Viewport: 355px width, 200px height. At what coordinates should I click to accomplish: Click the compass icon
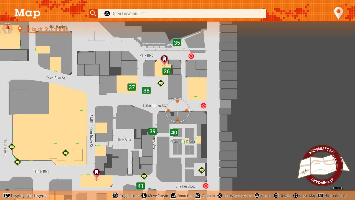[x=8, y=29]
